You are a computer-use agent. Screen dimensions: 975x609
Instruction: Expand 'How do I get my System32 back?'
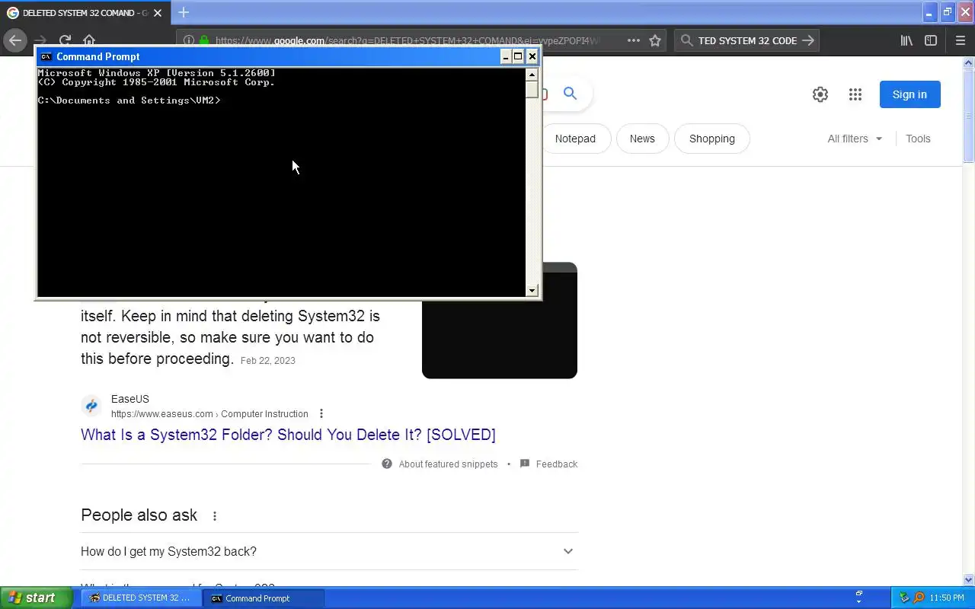(x=329, y=551)
